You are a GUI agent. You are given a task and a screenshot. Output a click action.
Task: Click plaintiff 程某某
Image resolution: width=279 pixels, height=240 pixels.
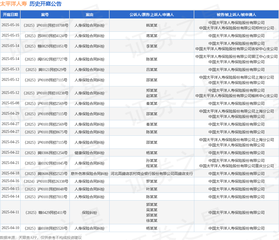click(x=152, y=166)
